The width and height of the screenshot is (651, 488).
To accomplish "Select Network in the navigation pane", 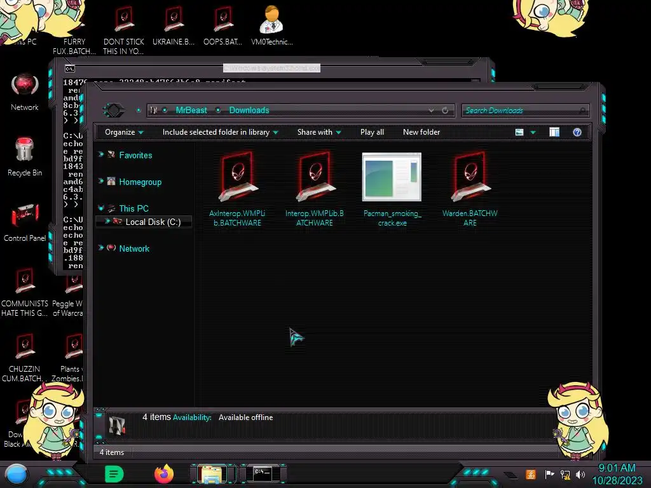I will click(x=134, y=248).
